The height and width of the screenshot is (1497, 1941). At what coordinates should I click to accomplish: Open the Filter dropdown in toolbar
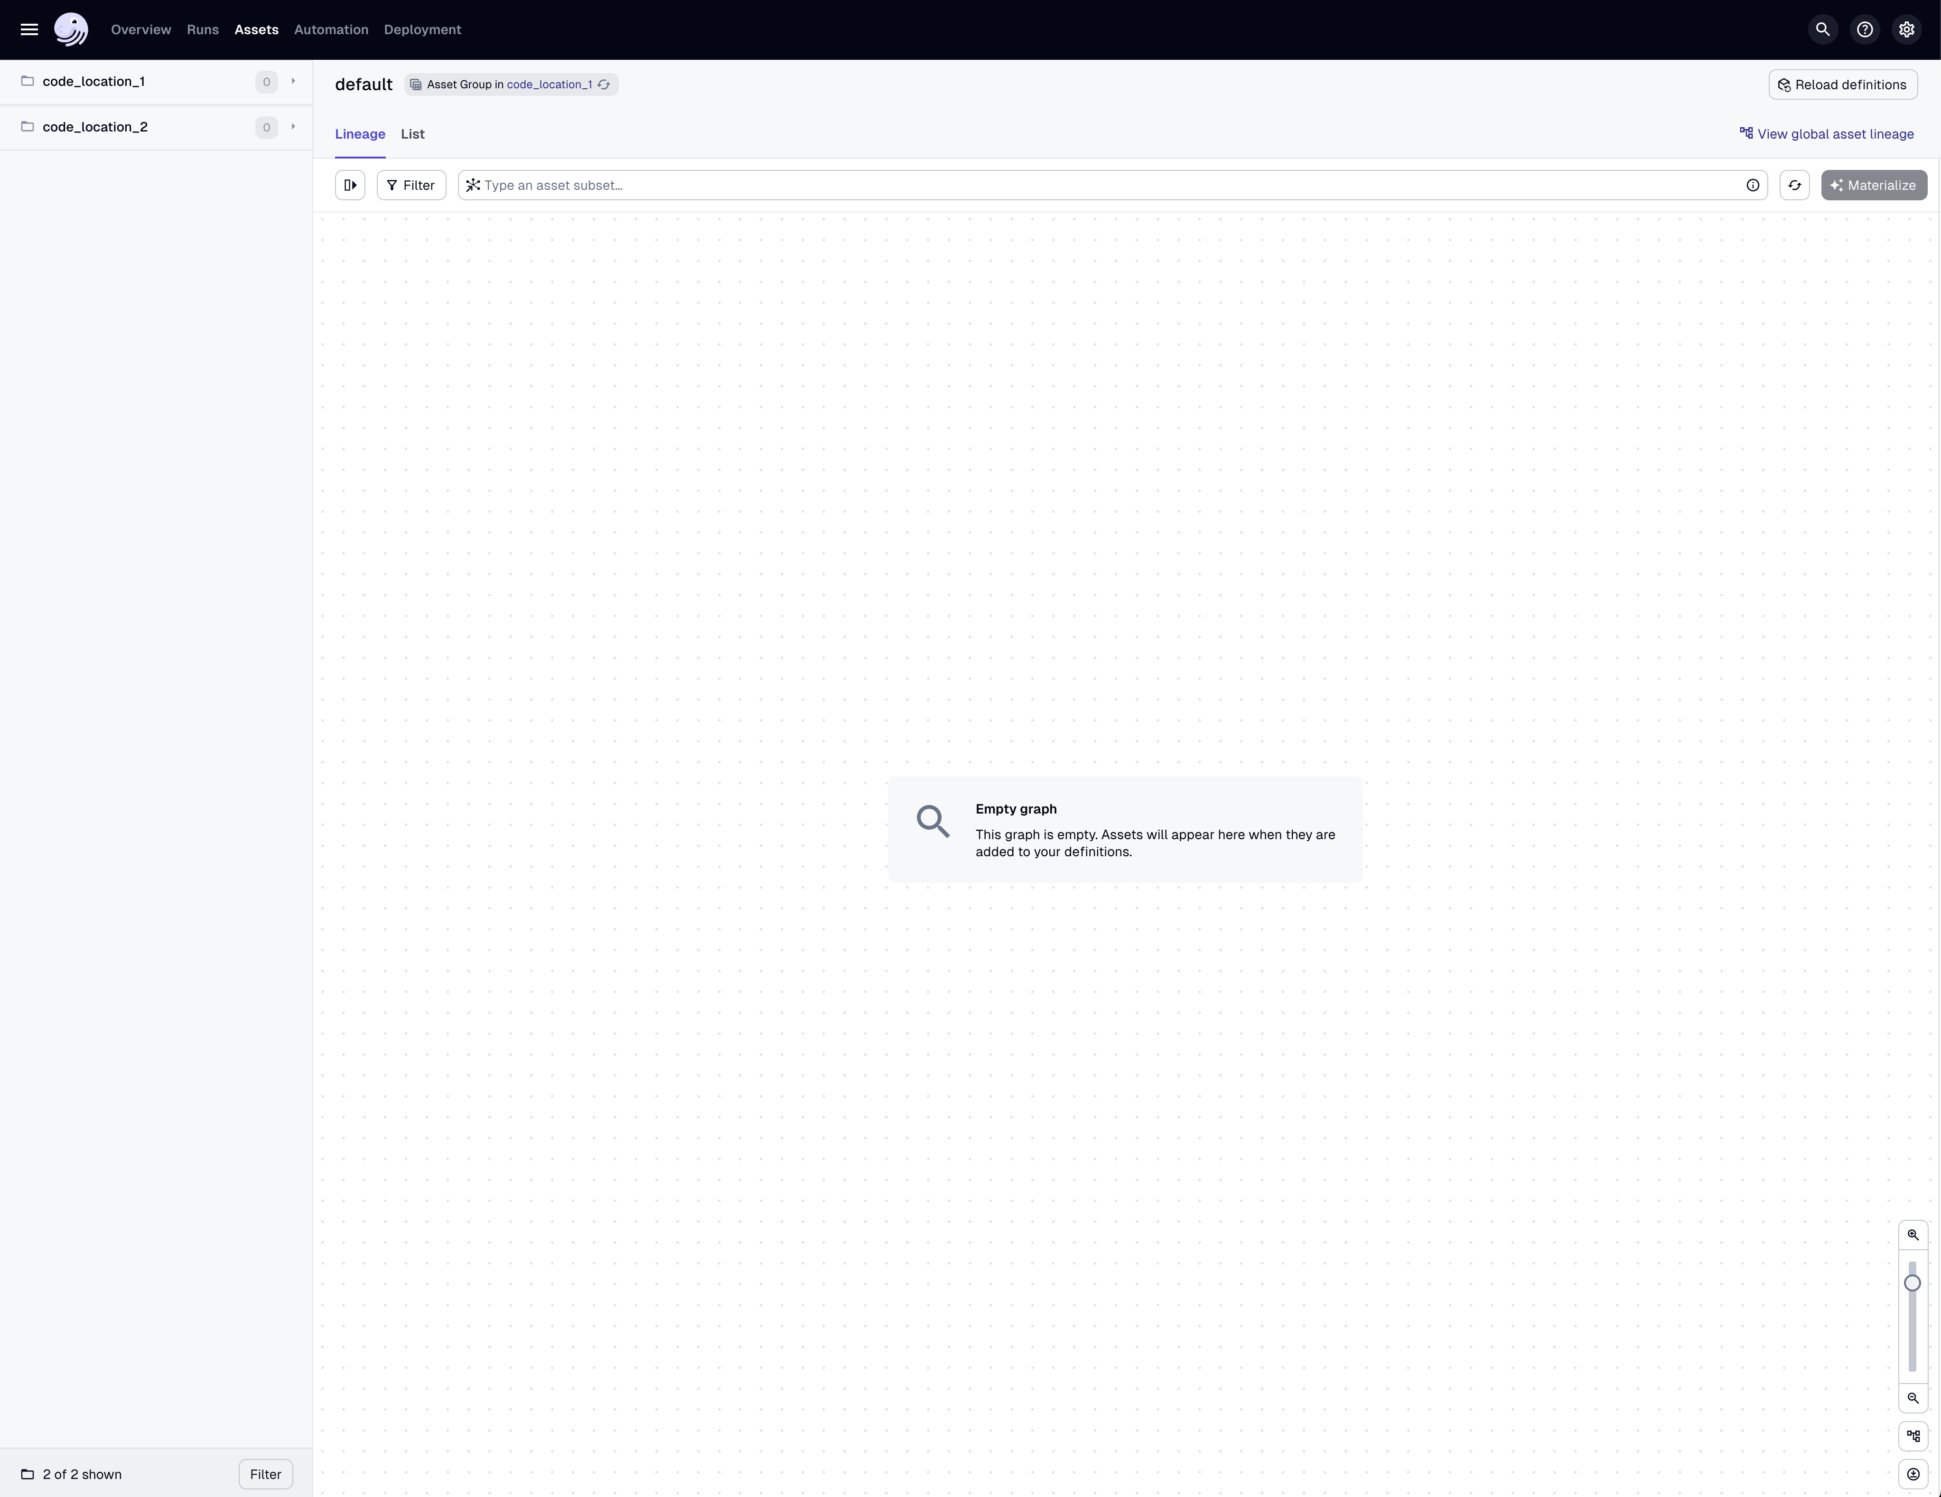coord(411,185)
